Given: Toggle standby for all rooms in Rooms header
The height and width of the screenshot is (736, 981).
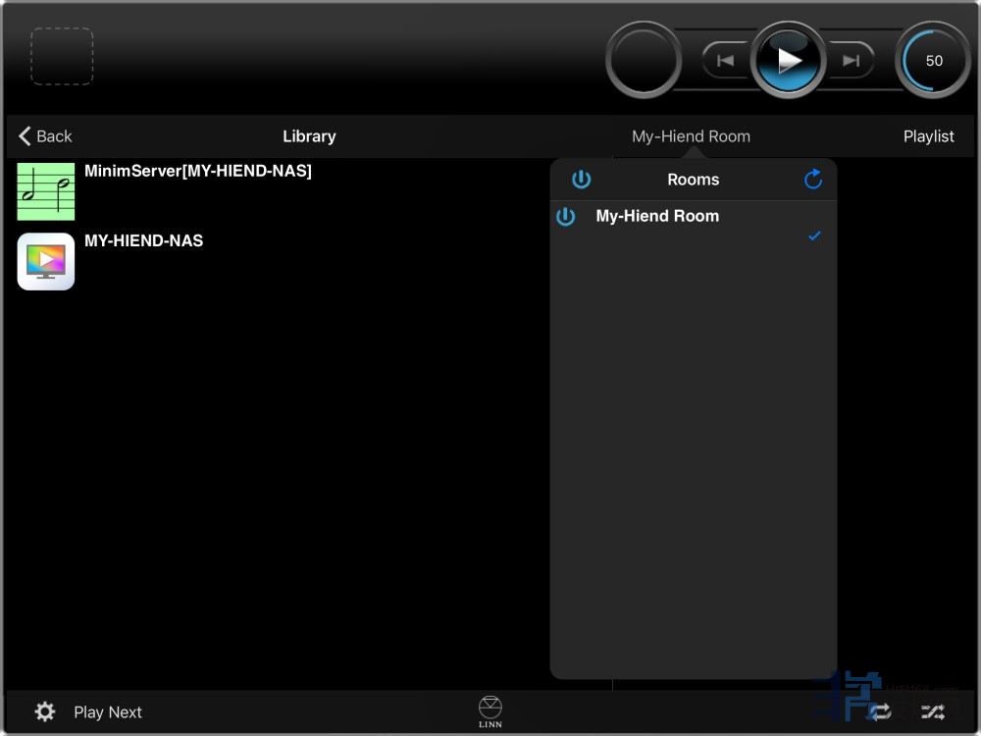Looking at the screenshot, I should 582,180.
